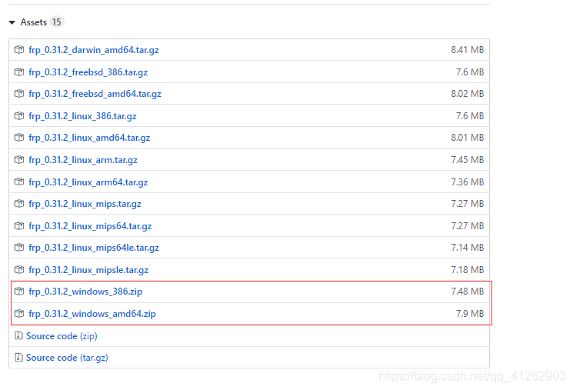Click package icon beside linux_mipsle asset

click(19, 270)
